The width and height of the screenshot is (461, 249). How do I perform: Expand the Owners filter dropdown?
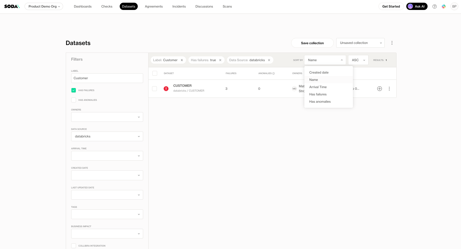[107, 117]
